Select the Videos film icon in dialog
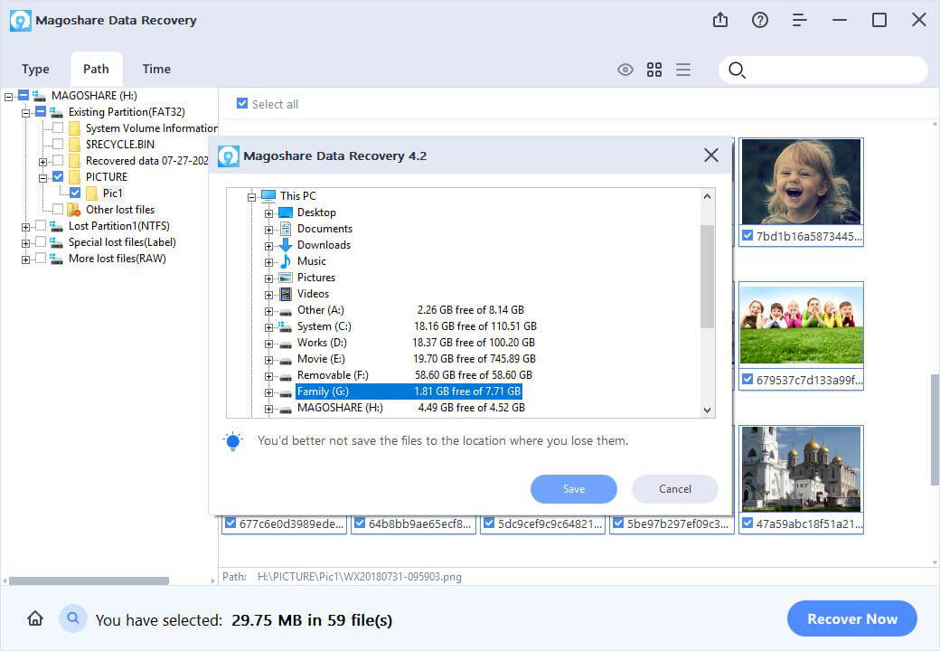This screenshot has height=651, width=940. [286, 294]
